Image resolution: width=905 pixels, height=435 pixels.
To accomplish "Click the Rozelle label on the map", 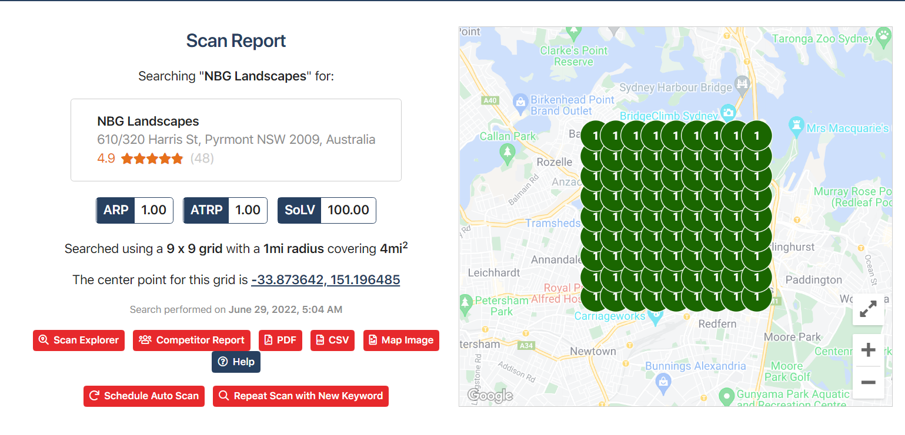I will click(x=554, y=161).
